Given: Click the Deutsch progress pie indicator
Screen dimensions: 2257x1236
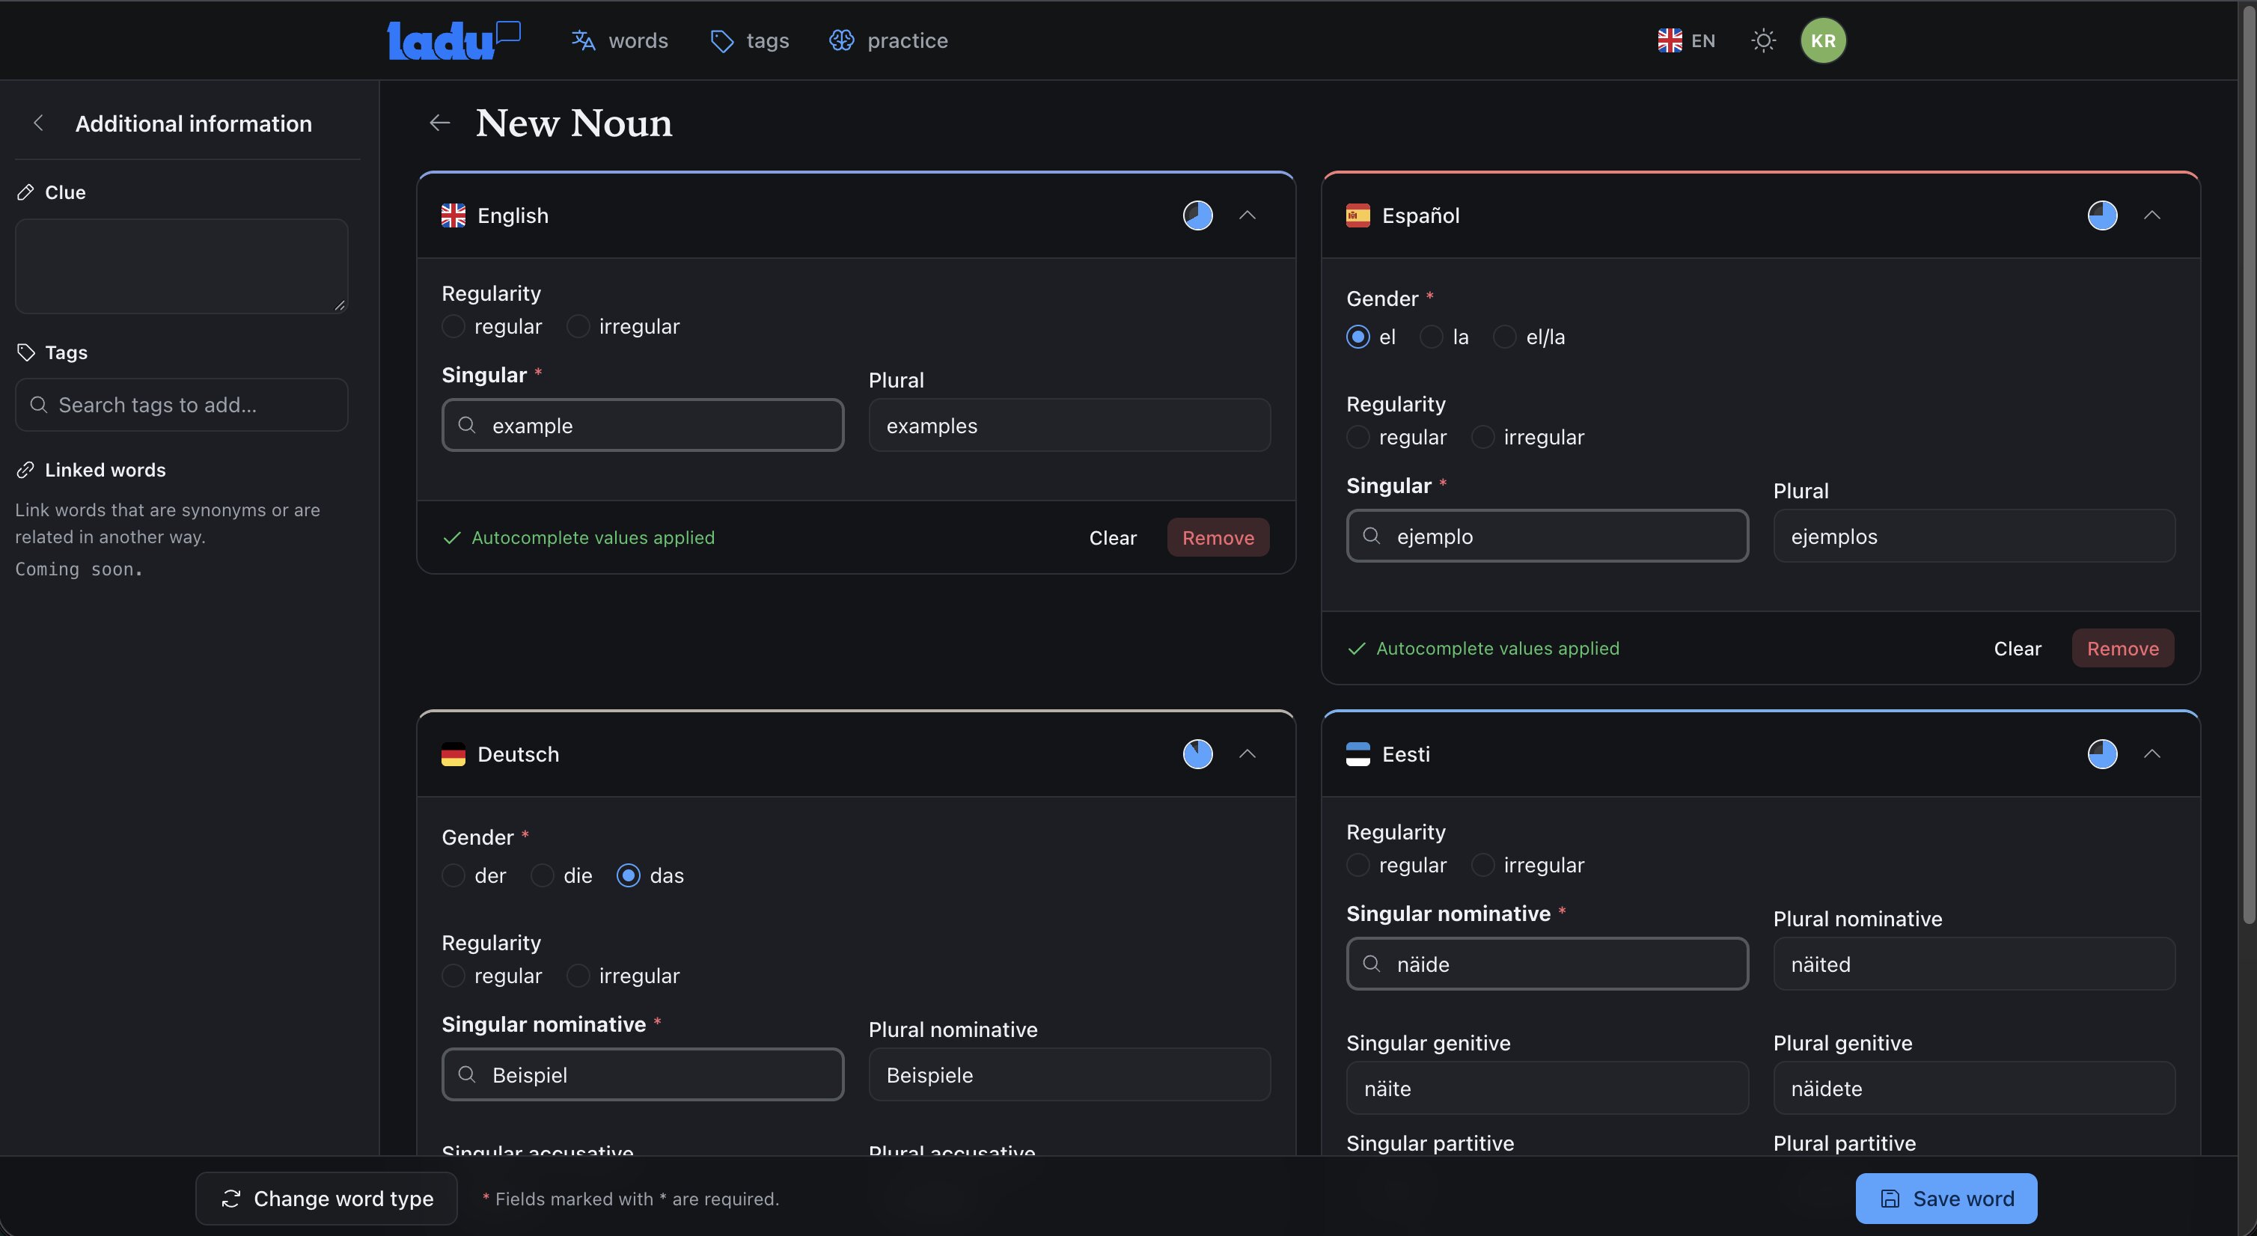Looking at the screenshot, I should (x=1197, y=754).
